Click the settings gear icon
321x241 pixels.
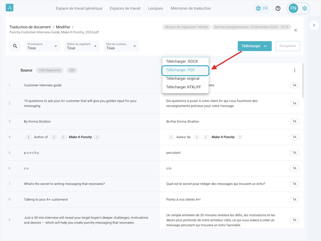tap(305, 8)
